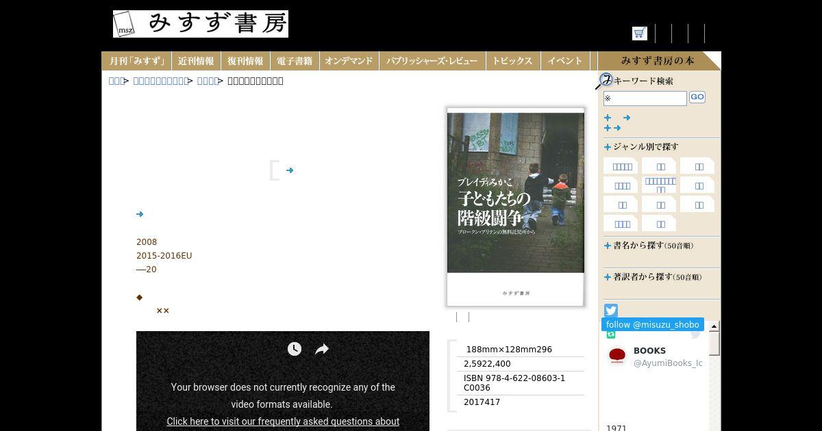This screenshot has width=822, height=431.
Task: Expand 著訳者から探す (50音順)
Action: (x=653, y=277)
